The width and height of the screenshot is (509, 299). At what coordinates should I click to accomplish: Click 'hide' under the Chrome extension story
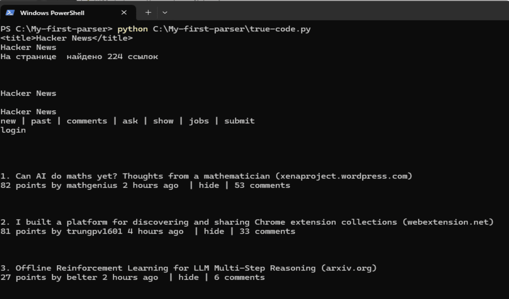coord(214,231)
